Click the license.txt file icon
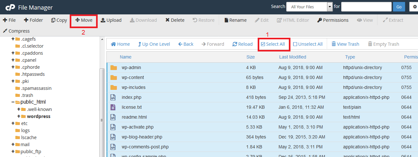 113,107
